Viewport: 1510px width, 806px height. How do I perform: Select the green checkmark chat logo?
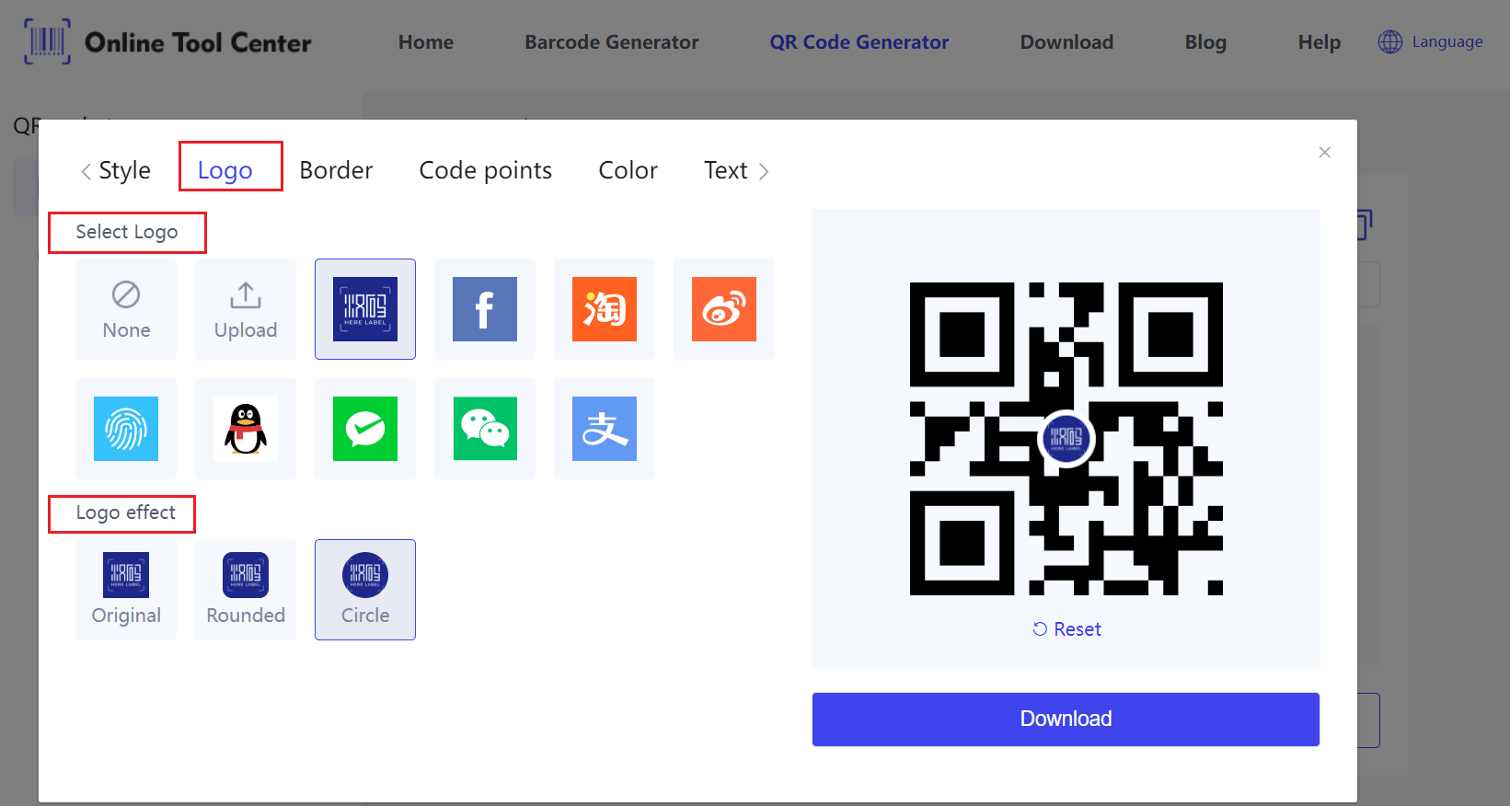(x=365, y=429)
